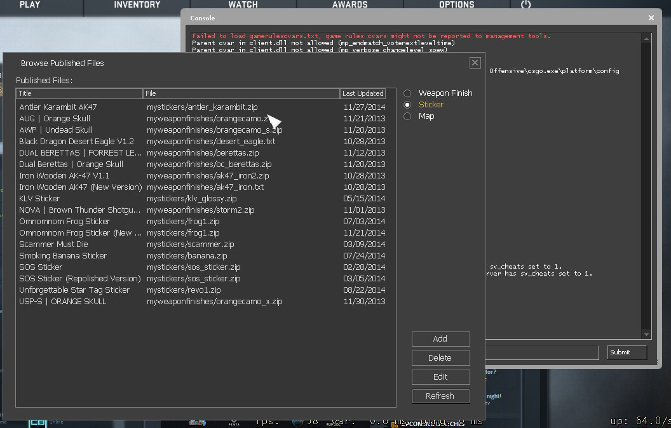Focus the console command input field
This screenshot has height=428, width=671.
[541, 352]
